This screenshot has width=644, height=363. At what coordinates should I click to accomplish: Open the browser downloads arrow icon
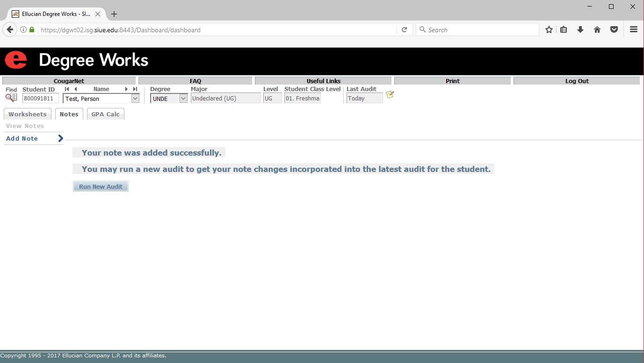pos(580,30)
